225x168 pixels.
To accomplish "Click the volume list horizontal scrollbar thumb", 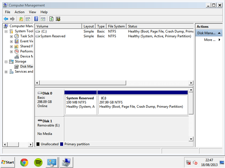I will click(x=83, y=83).
